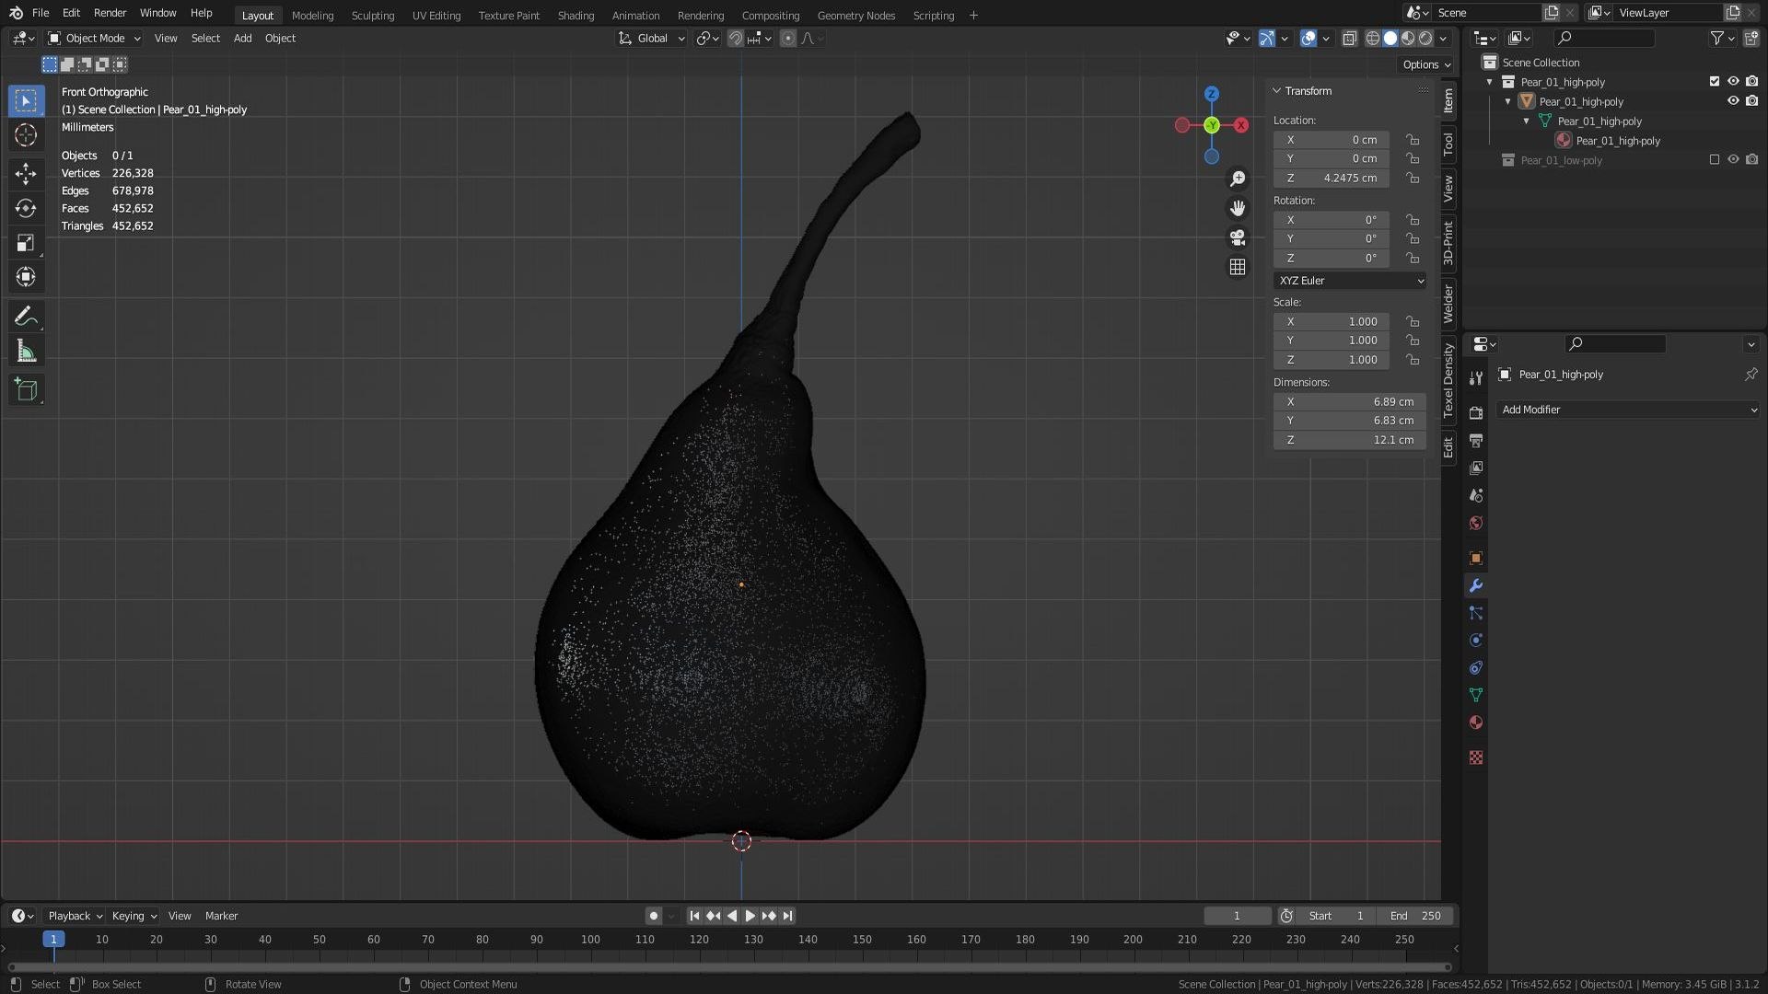1768x994 pixels.
Task: Click the pan view hand icon
Action: [x=1238, y=208]
